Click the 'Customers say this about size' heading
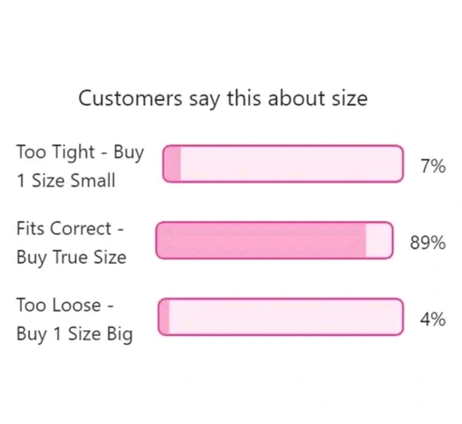Viewport: 462px width, 424px height. point(223,99)
